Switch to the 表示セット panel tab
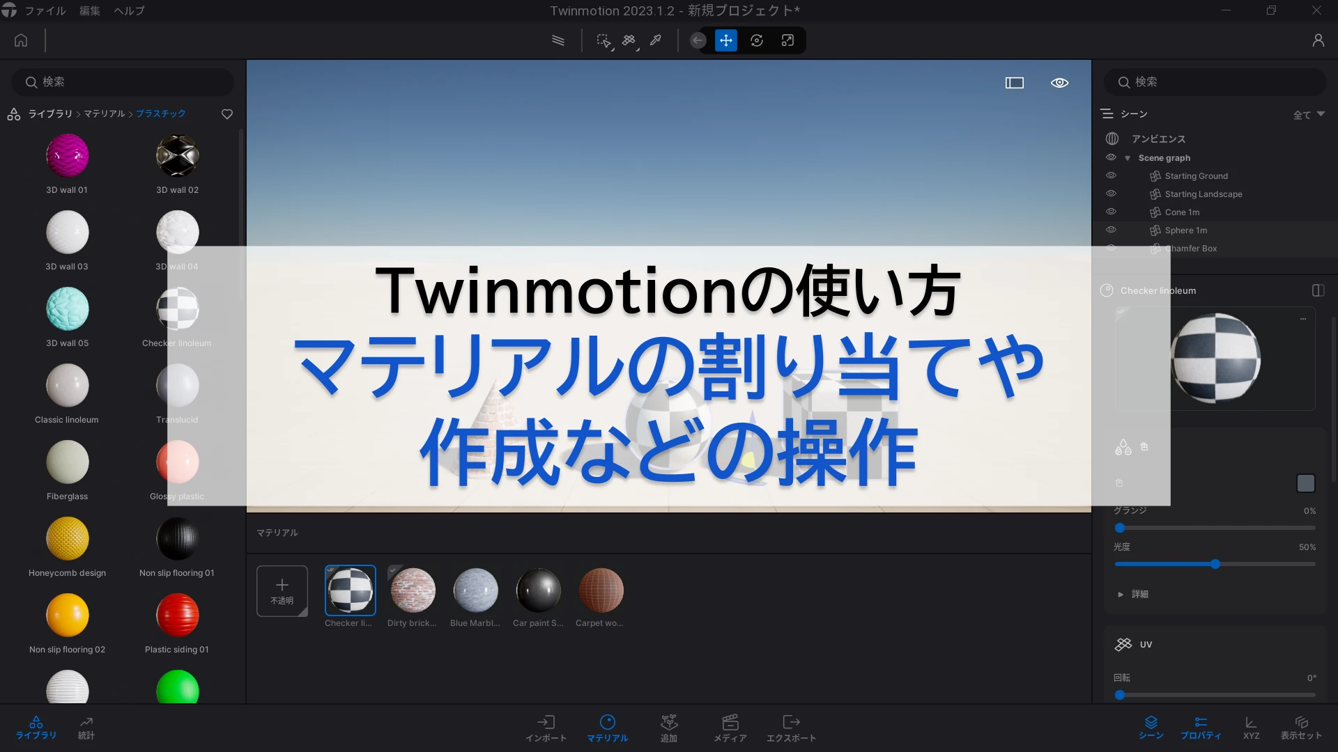1338x752 pixels. [x=1301, y=727]
